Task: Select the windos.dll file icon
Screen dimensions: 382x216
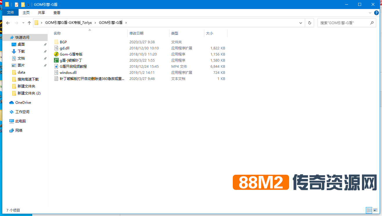Action: tap(56, 73)
